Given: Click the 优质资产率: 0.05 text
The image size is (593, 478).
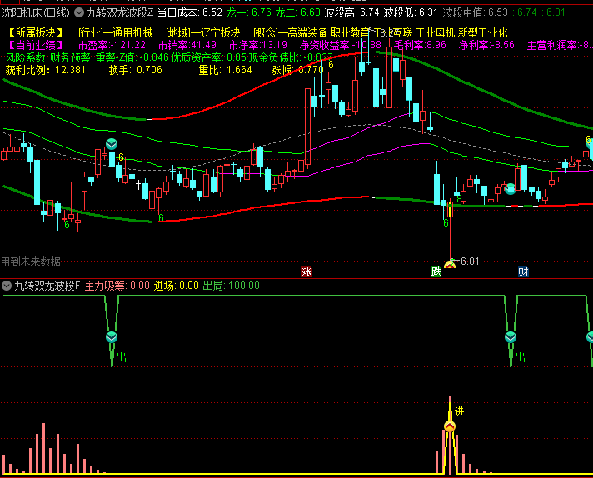Looking at the screenshot, I should [x=209, y=57].
